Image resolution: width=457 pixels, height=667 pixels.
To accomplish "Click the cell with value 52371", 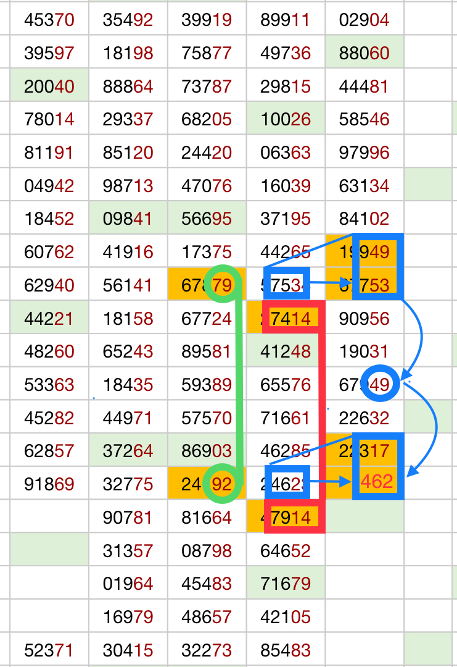I will coord(49,650).
